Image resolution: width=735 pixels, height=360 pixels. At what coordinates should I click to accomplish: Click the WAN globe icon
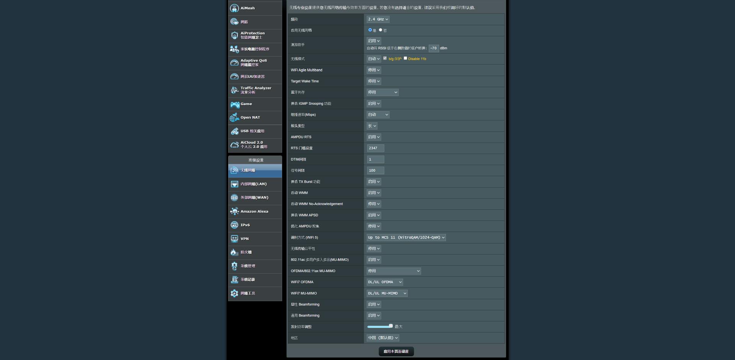click(234, 198)
